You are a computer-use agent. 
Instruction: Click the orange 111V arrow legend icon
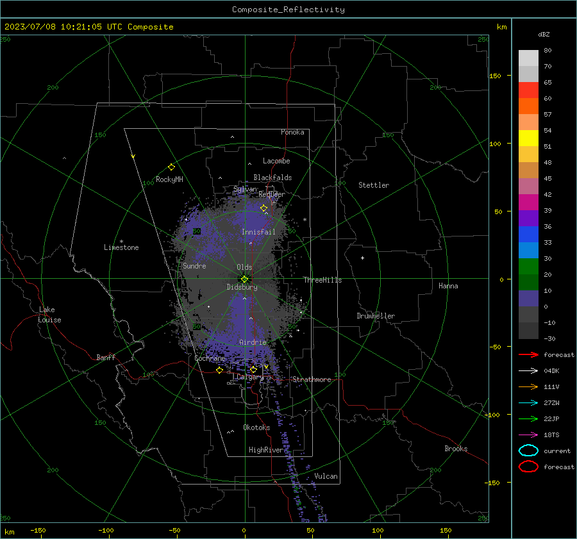point(528,386)
